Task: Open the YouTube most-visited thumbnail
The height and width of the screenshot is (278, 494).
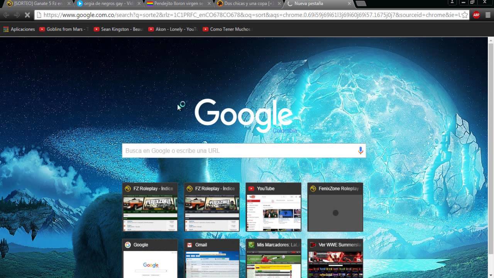Action: (x=274, y=207)
